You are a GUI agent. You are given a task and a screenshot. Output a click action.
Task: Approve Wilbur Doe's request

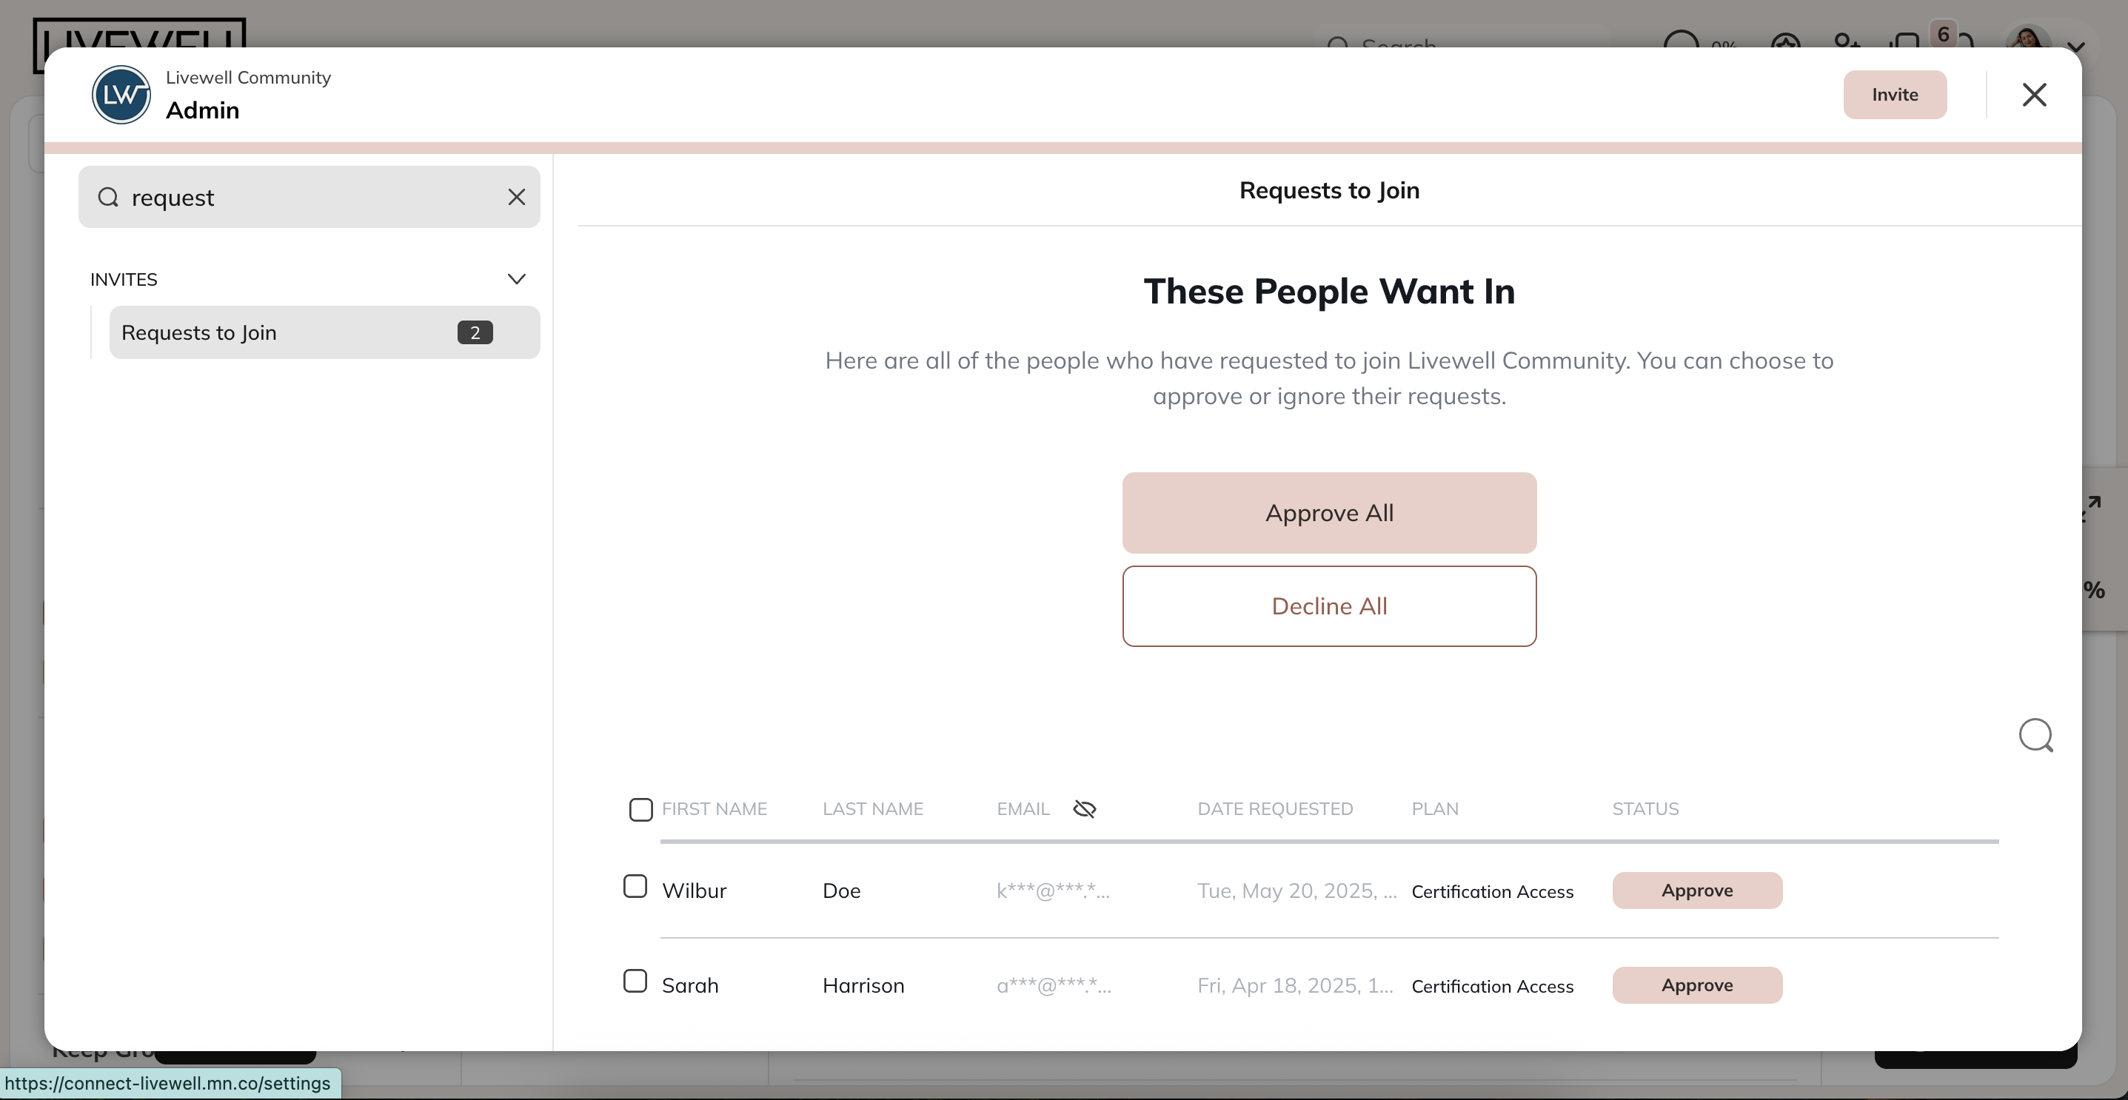click(1697, 891)
